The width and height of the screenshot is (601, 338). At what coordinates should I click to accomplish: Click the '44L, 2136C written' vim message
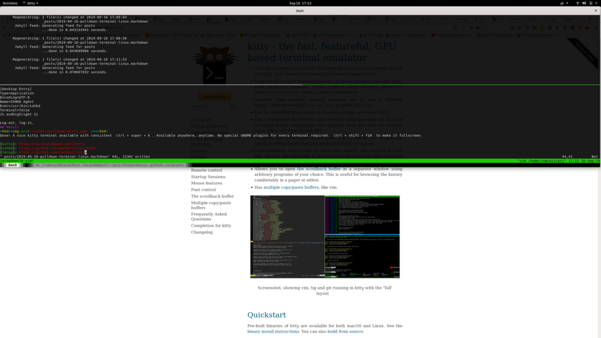click(131, 157)
